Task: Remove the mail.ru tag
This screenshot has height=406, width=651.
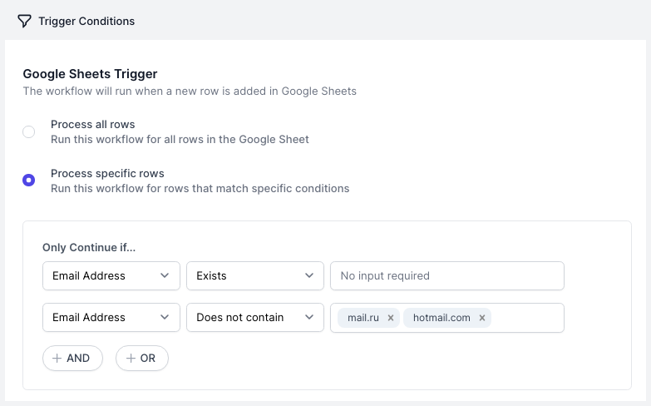Action: (390, 318)
